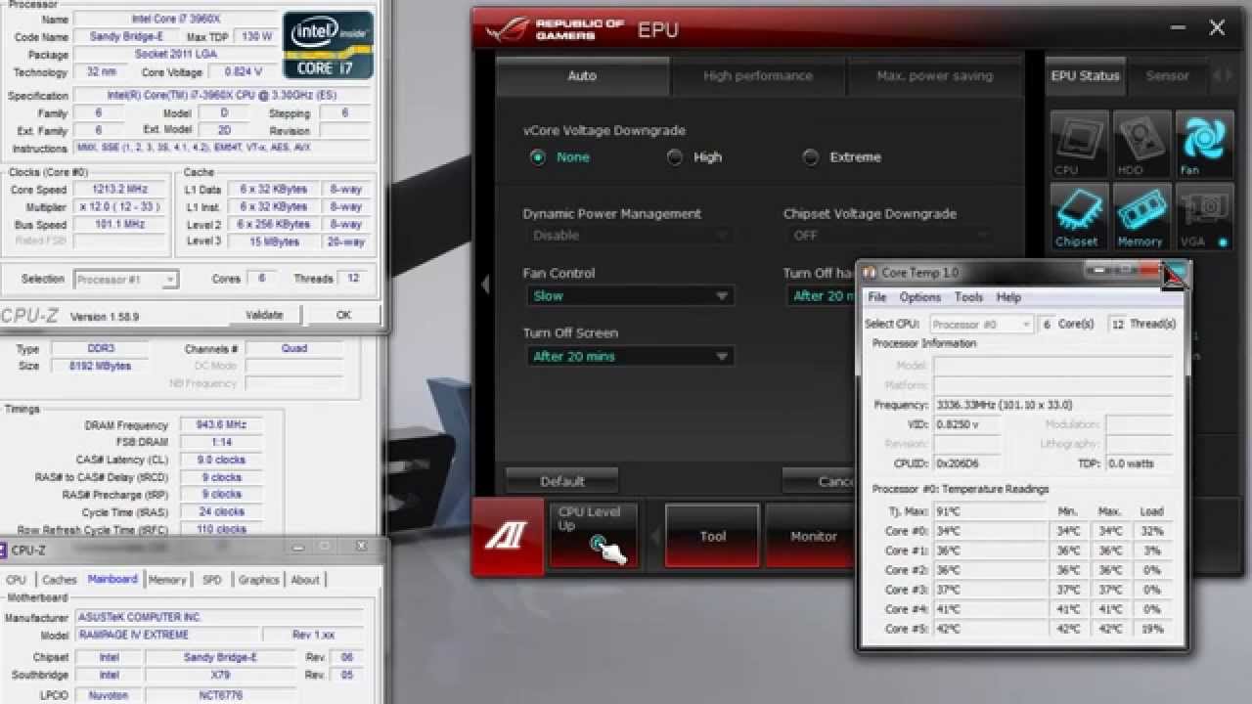Click the Default button in EPU
The height and width of the screenshot is (704, 1252).
pyautogui.click(x=561, y=481)
